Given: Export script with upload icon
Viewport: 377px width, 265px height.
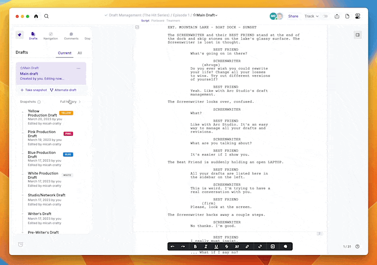Looking at the screenshot, I should [337, 16].
